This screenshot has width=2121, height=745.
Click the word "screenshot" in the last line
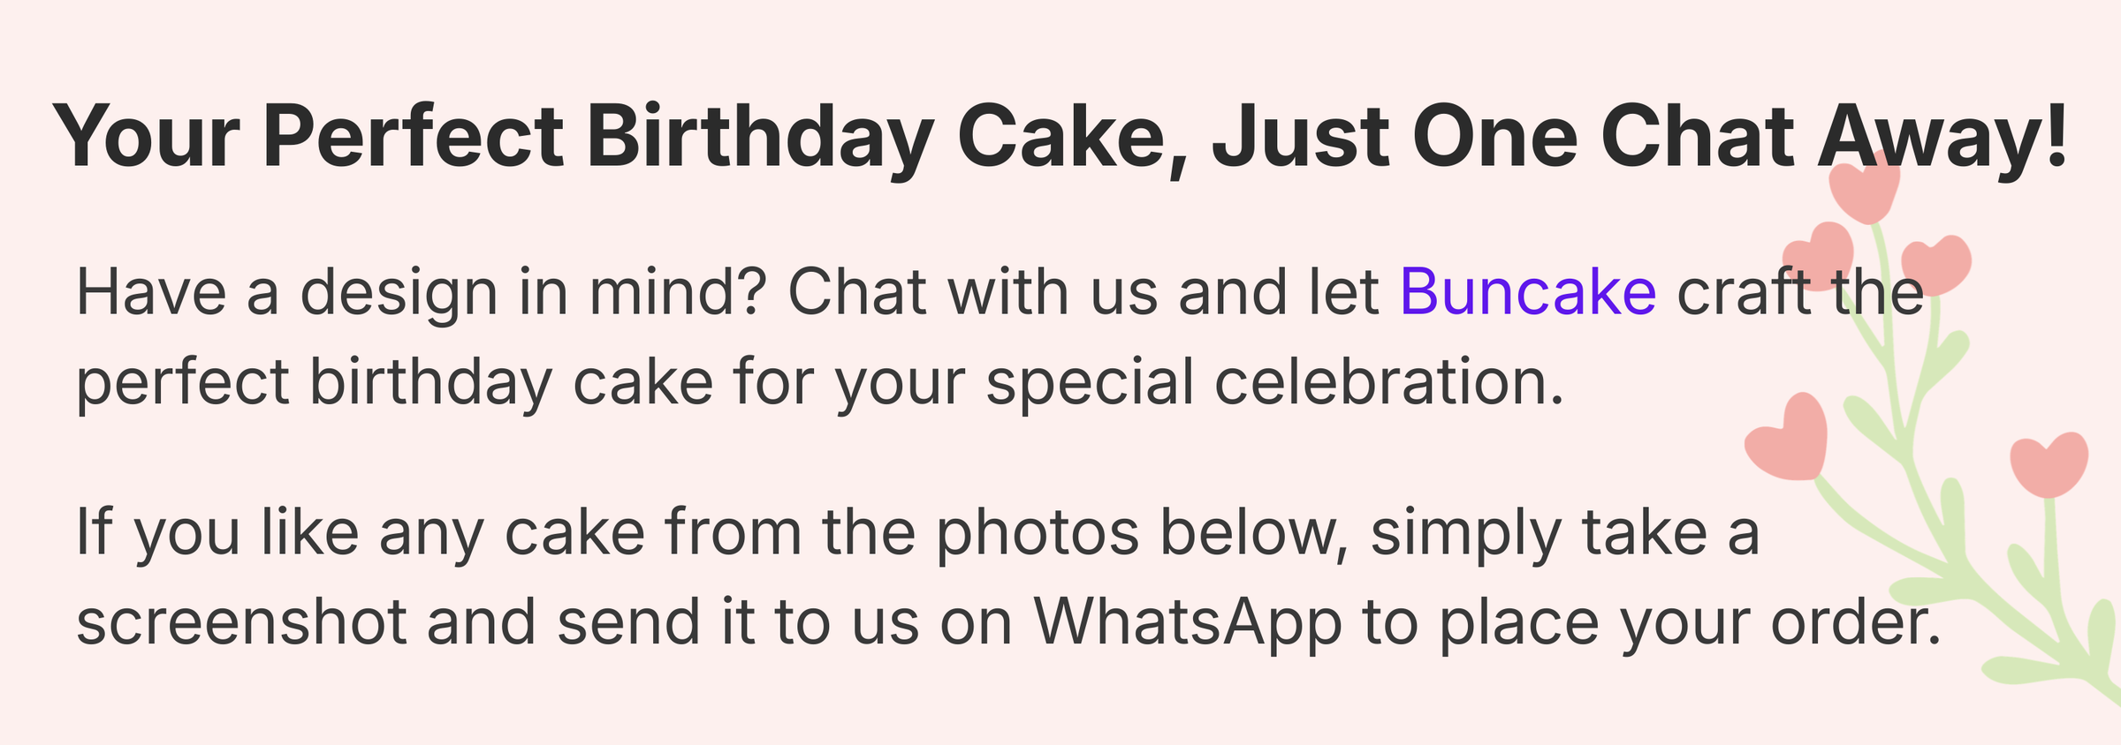[x=241, y=622]
